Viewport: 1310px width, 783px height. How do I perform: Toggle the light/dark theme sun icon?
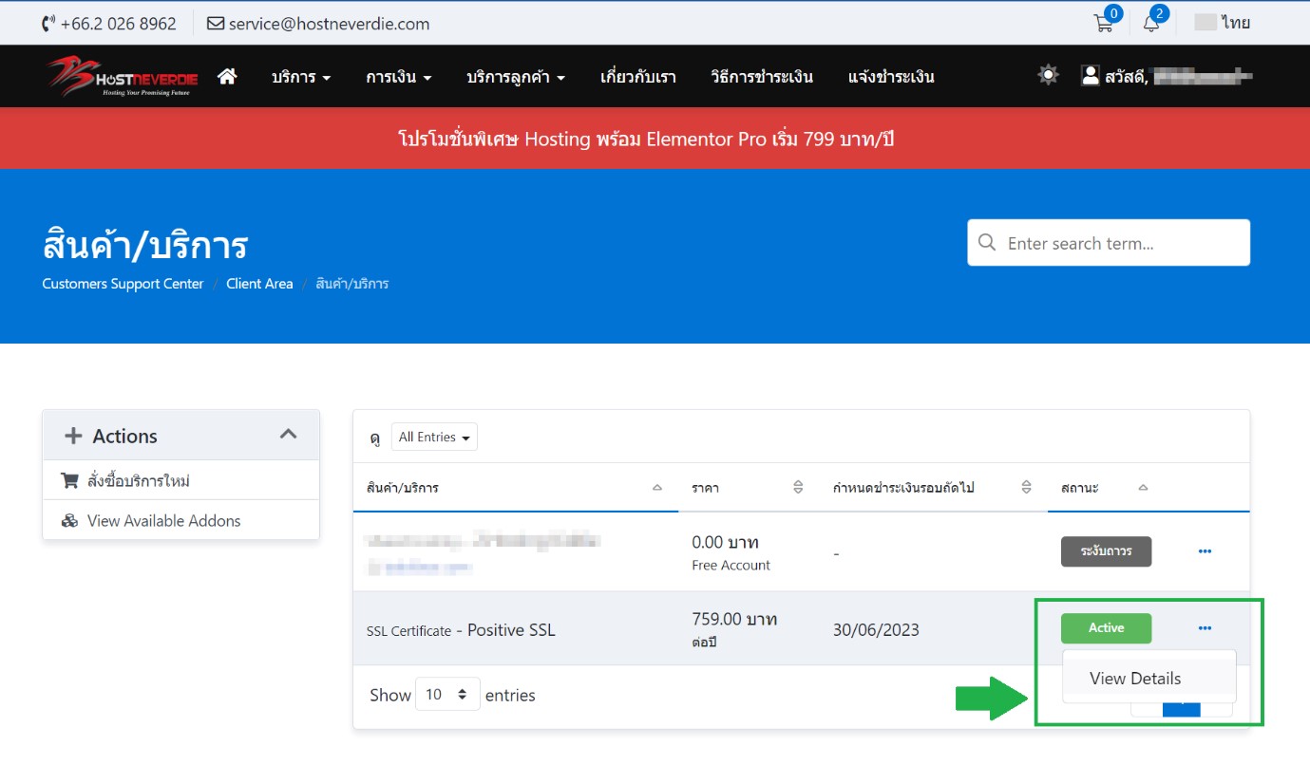pyautogui.click(x=1048, y=76)
